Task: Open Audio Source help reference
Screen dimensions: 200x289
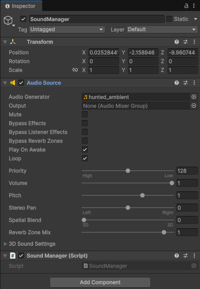Action: (x=177, y=83)
